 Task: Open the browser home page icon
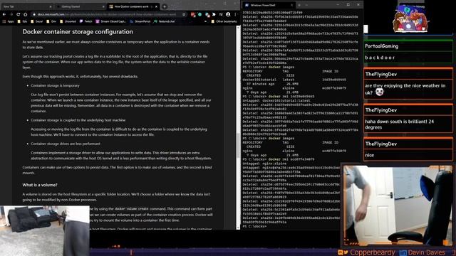point(26,14)
